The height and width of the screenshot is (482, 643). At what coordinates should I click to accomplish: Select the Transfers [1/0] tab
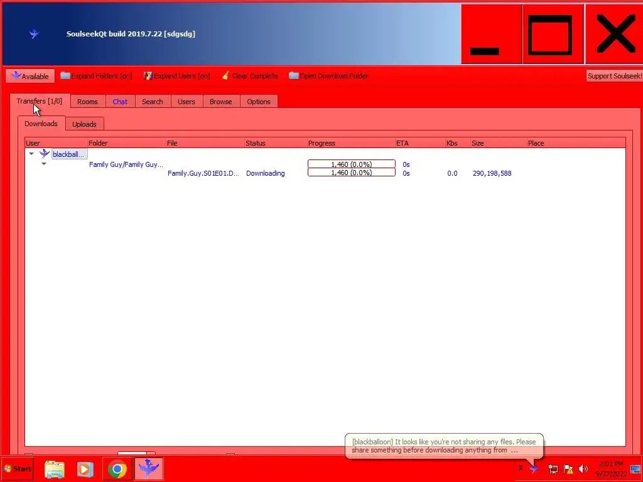(x=40, y=101)
